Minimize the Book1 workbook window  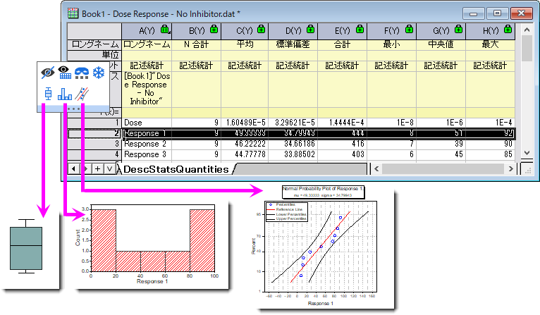coord(473,14)
